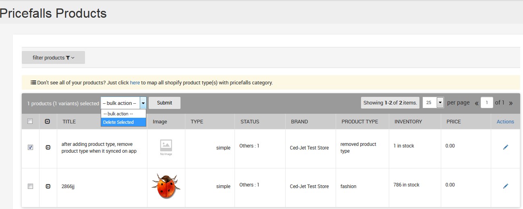Screen dimensions: 523x209
Task: Click the No Image placeholder thumbnail
Action: pos(166,147)
